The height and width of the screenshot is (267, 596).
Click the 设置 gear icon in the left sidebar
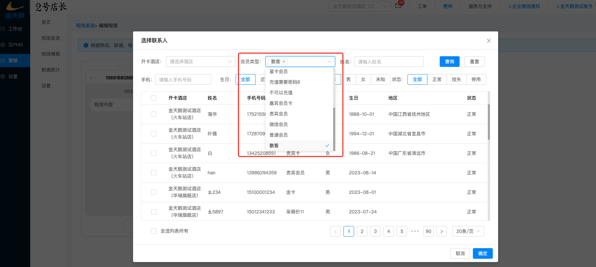pyautogui.click(x=3, y=76)
